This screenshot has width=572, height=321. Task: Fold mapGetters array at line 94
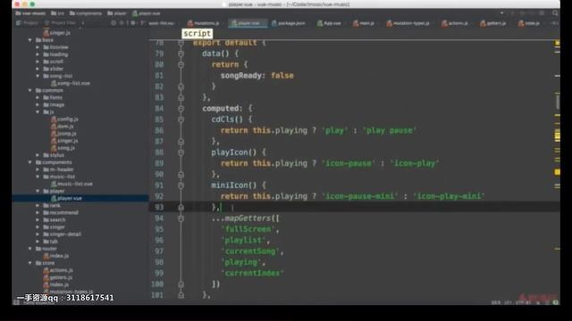pyautogui.click(x=181, y=218)
